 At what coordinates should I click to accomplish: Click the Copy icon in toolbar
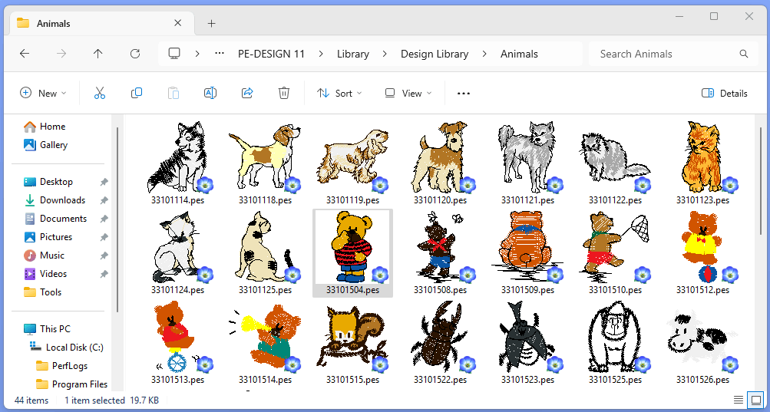pos(137,93)
